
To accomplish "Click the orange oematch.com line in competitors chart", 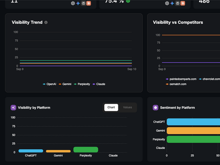I will coord(191,35).
